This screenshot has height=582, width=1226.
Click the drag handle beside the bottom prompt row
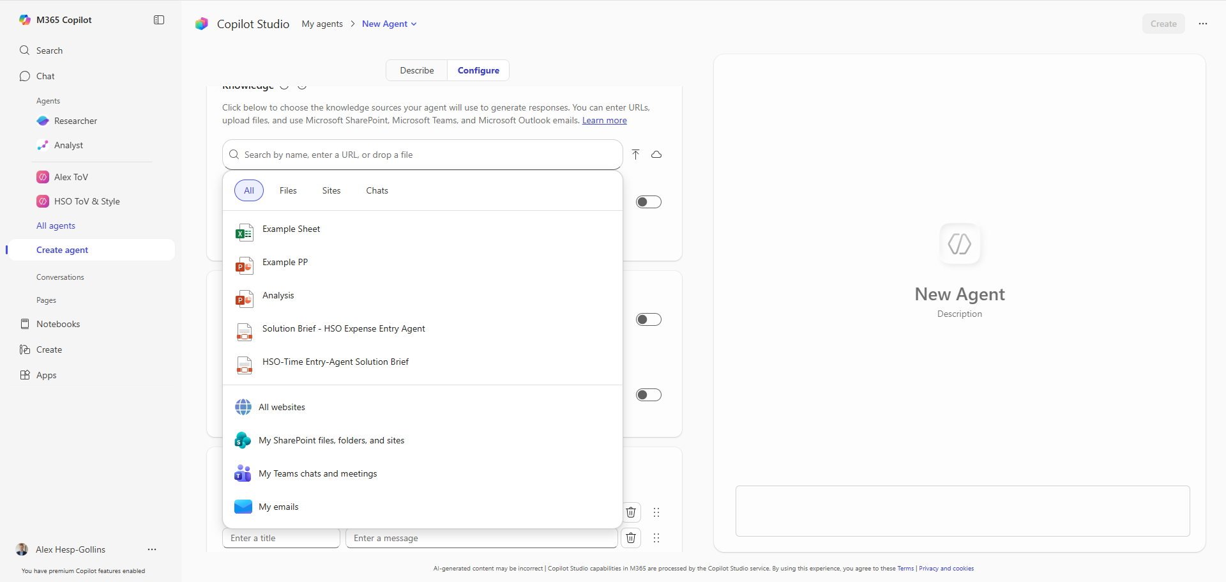(656, 538)
